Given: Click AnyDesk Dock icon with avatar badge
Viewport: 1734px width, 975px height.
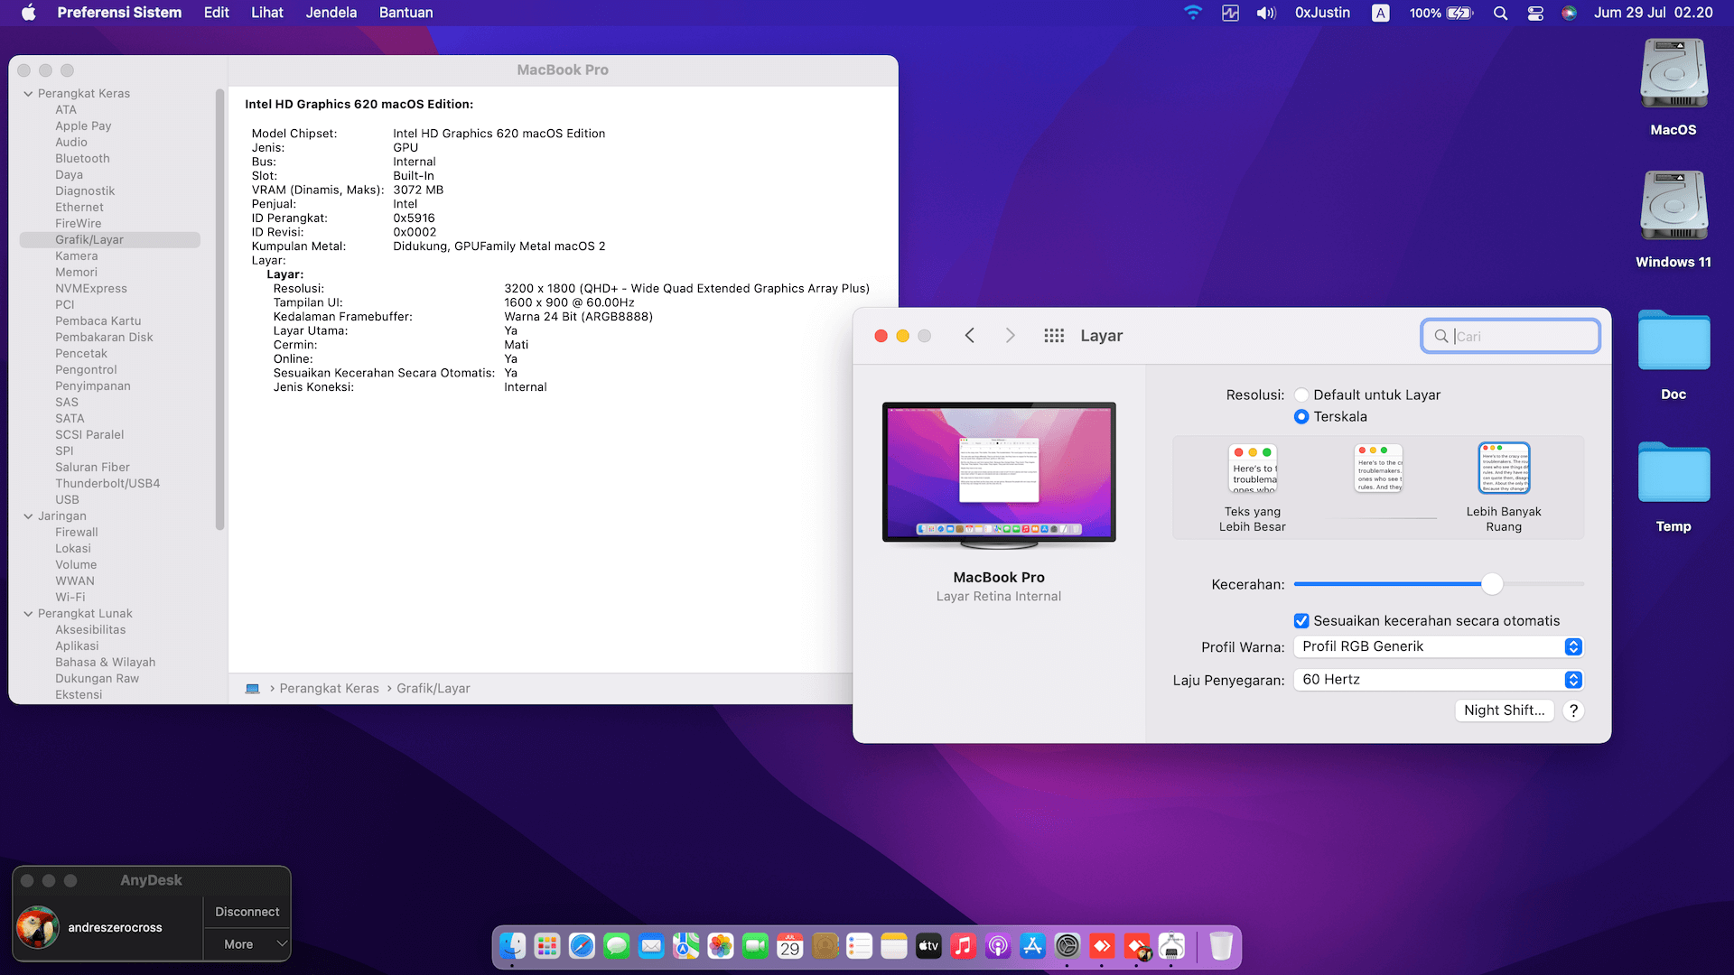Looking at the screenshot, I should (x=1138, y=946).
